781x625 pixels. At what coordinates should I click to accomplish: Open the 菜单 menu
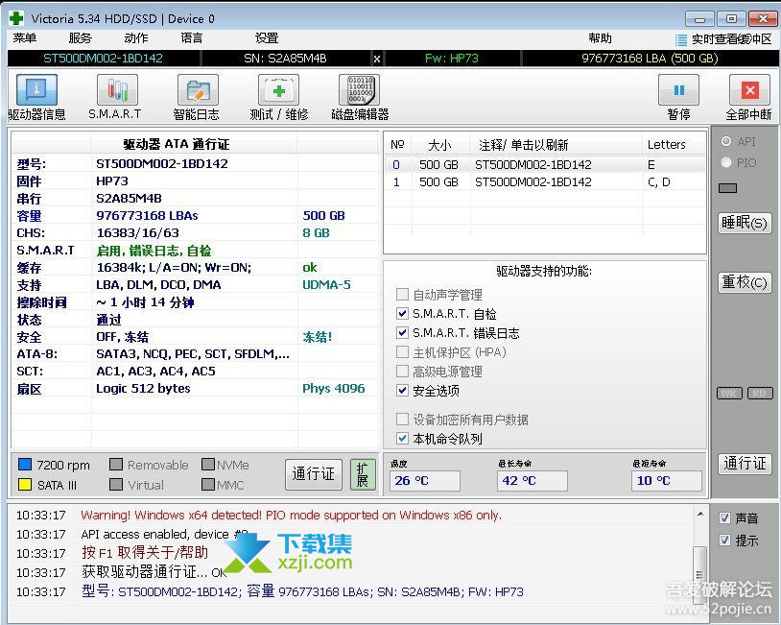click(25, 38)
